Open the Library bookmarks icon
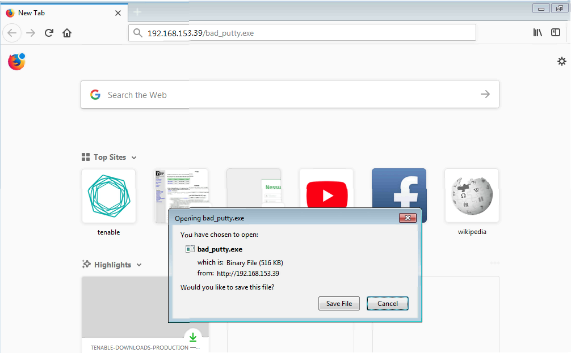Image resolution: width=571 pixels, height=353 pixels. click(x=538, y=33)
